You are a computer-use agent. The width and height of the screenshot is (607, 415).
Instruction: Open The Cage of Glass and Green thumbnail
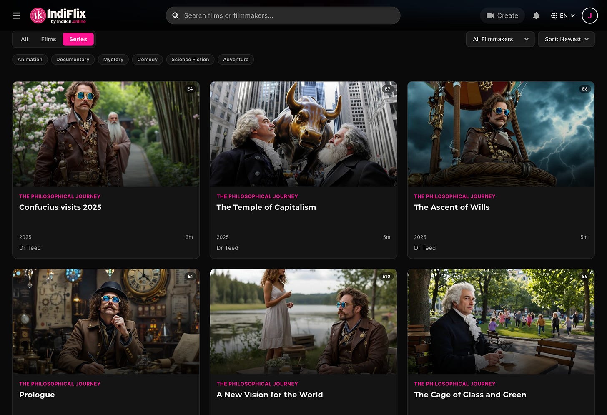point(501,321)
